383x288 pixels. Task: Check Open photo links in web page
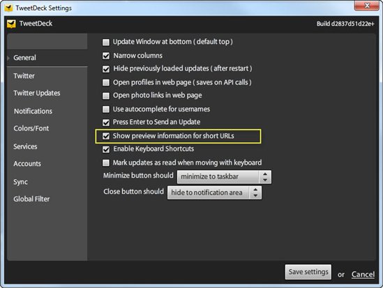click(x=106, y=96)
